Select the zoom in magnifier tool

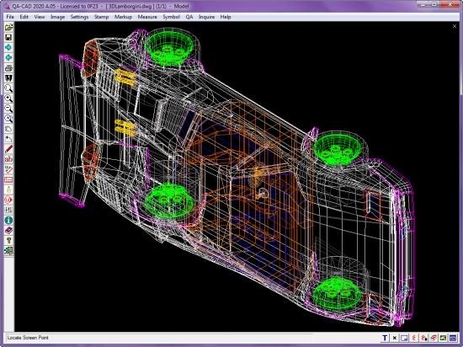8,99
